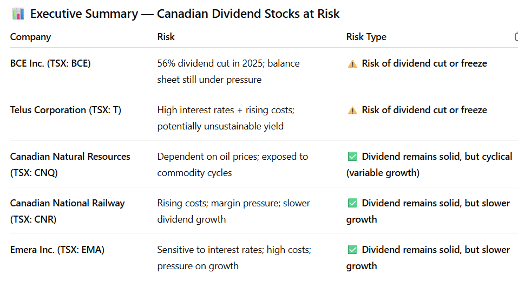
Task: Click the green checkmark in the Emera row
Action: click(352, 250)
